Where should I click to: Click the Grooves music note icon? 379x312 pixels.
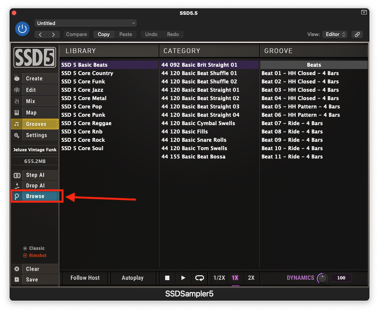17,124
